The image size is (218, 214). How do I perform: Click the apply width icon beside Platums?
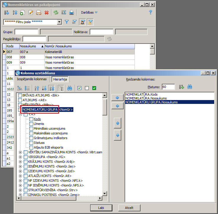[182, 87]
